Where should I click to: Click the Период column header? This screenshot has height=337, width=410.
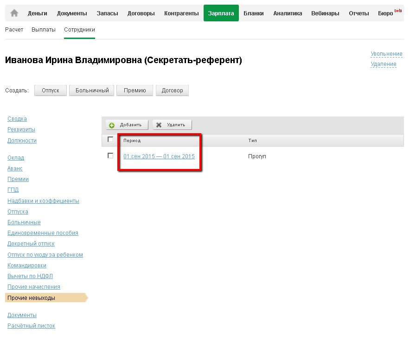pos(132,141)
